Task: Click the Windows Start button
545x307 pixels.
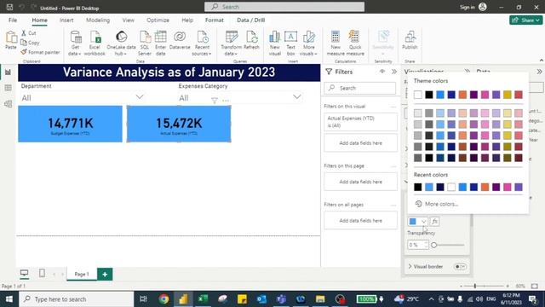Action: pyautogui.click(x=9, y=299)
